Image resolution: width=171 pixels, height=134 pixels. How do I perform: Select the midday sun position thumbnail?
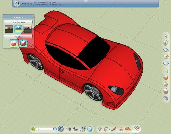(18, 29)
